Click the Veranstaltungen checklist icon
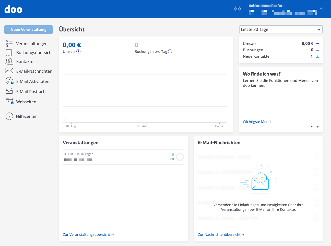Viewport: 331px width, 246px height. pos(9,44)
